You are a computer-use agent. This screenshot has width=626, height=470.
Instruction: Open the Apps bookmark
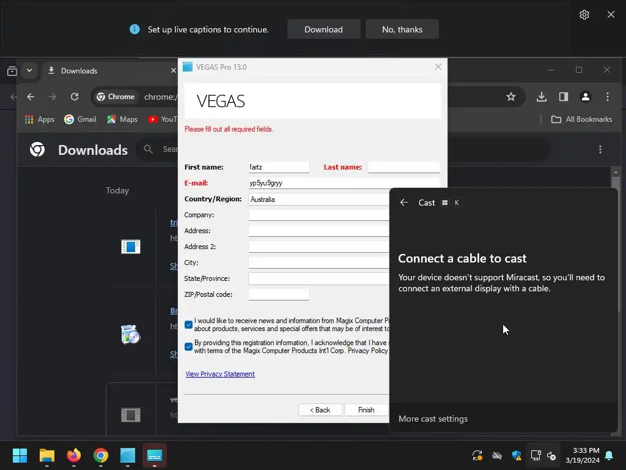40,119
